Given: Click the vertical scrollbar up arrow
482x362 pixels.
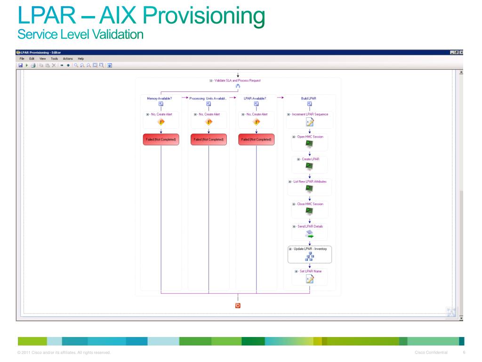Looking at the screenshot, I should point(461,72).
